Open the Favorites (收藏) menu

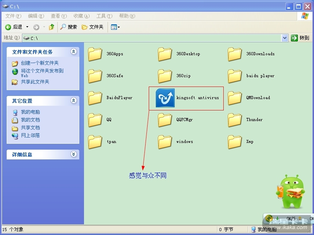pyautogui.click(x=82, y=16)
